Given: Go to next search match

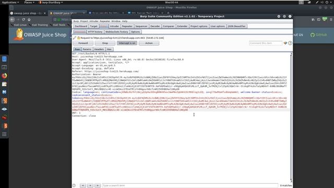Looking at the screenshot, I should (98, 185).
